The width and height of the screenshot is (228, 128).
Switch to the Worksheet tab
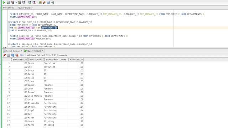click(8, 8)
